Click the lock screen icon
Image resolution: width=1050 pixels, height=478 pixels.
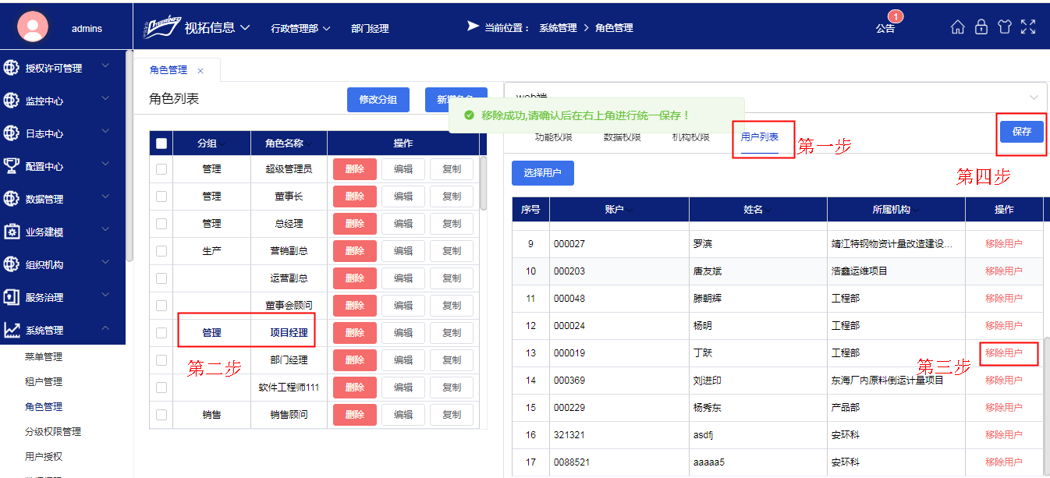tap(981, 27)
